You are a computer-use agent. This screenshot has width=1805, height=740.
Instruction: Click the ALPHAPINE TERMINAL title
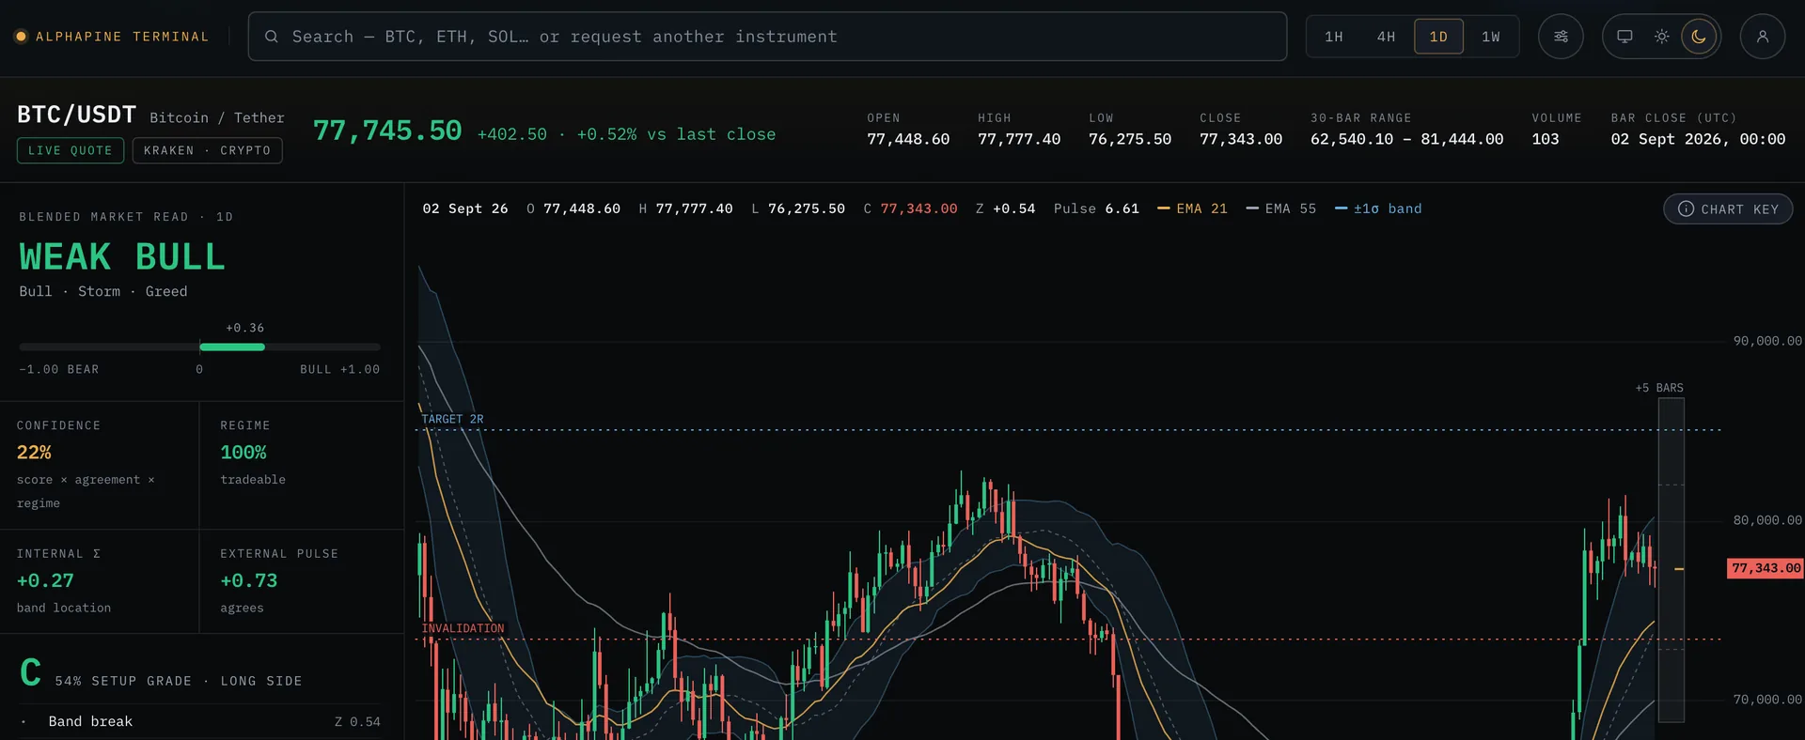point(122,37)
